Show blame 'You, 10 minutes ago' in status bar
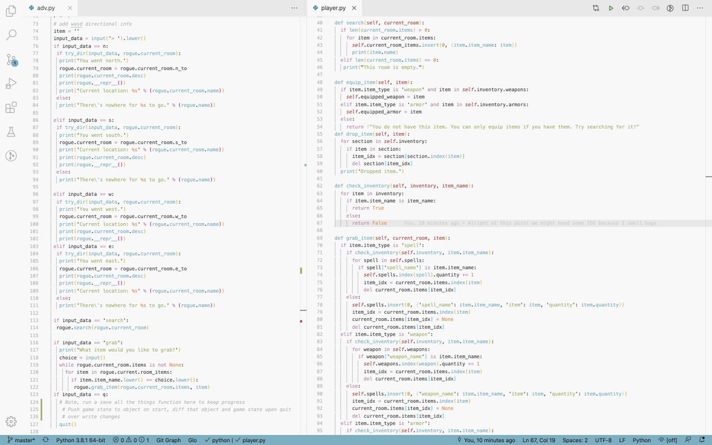712x445 pixels. 486,440
